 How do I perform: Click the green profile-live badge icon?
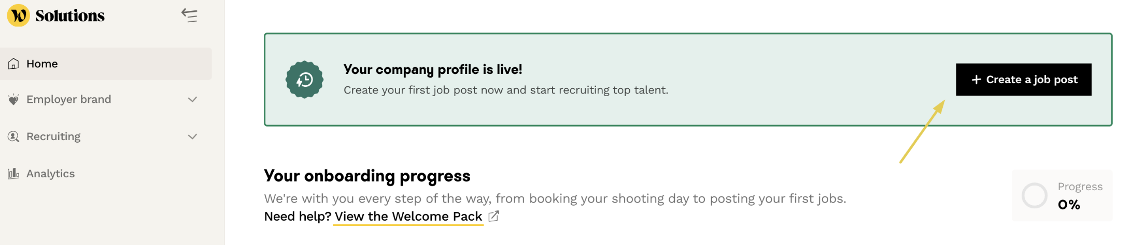305,80
